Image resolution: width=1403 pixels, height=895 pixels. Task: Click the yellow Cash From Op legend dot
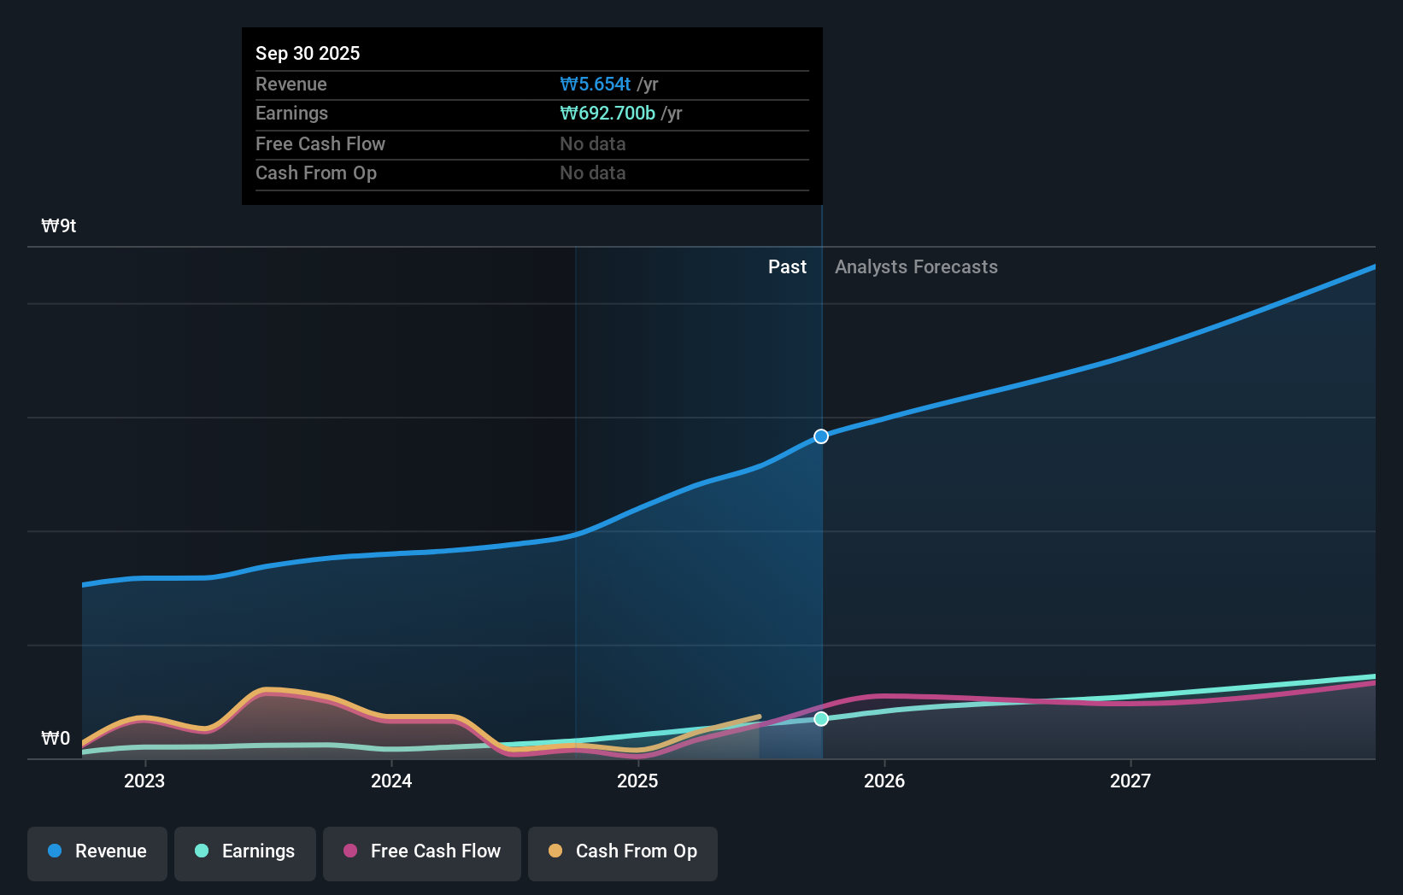(555, 851)
